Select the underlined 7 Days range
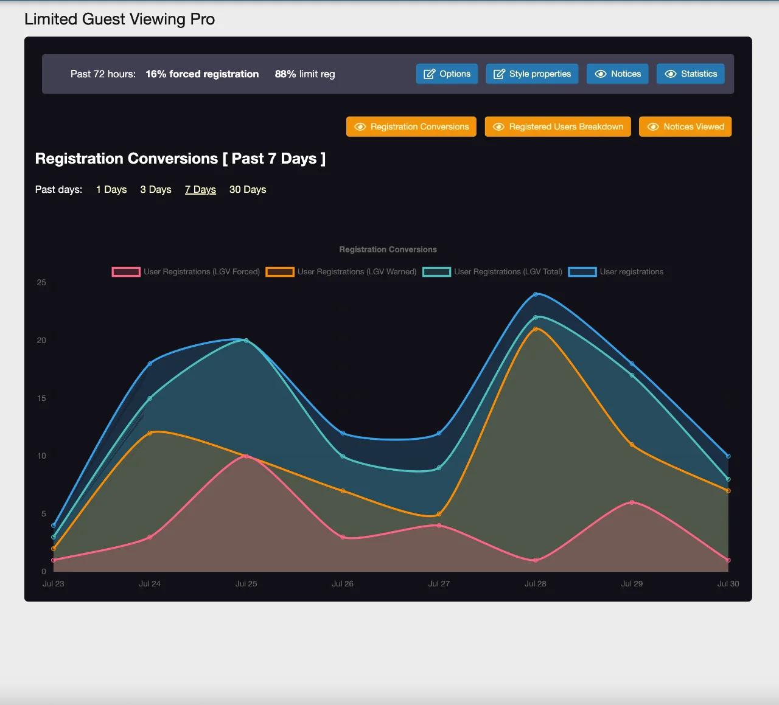779x705 pixels. [x=200, y=190]
